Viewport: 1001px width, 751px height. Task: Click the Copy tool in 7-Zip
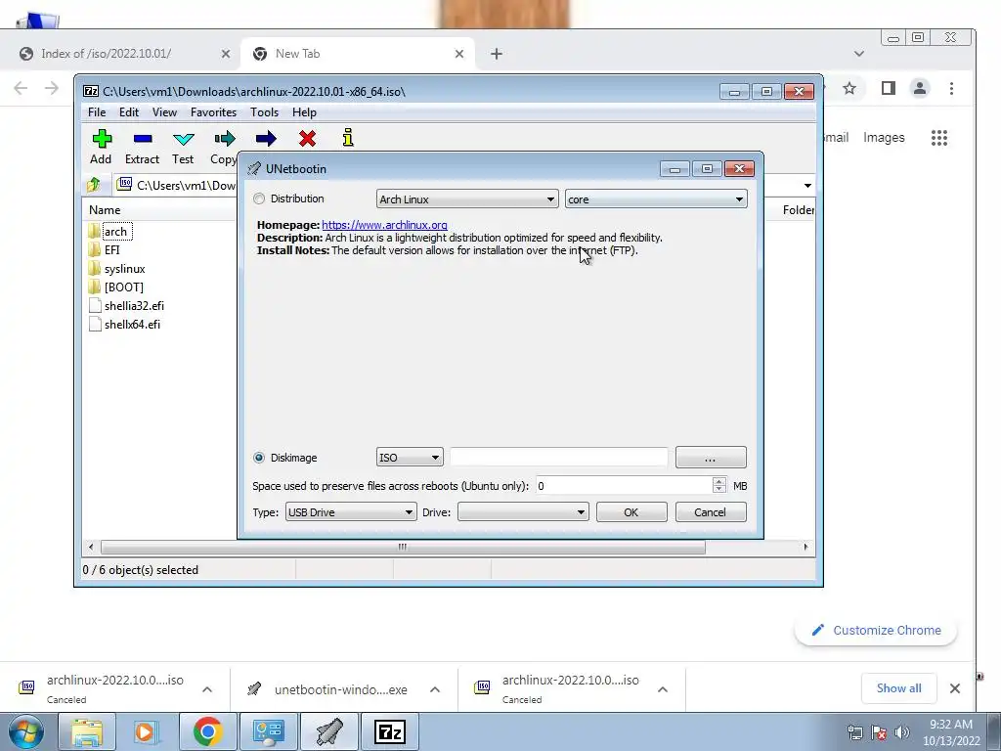224,147
